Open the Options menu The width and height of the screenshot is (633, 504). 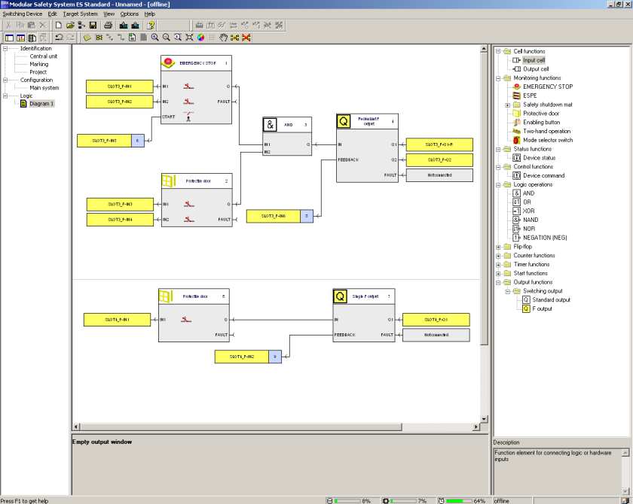(129, 14)
